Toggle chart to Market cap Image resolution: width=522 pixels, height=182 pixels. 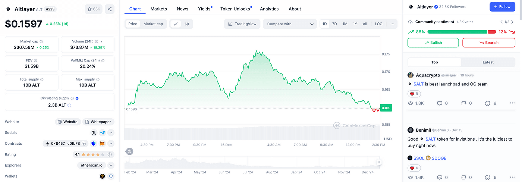[x=153, y=24]
